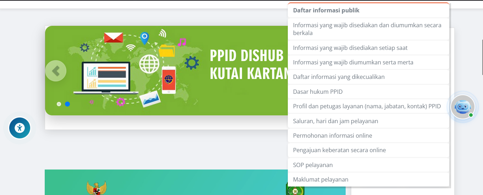Screen dimensions: 483x195
Task: Select the second blue carousel dot
Action: 67,104
